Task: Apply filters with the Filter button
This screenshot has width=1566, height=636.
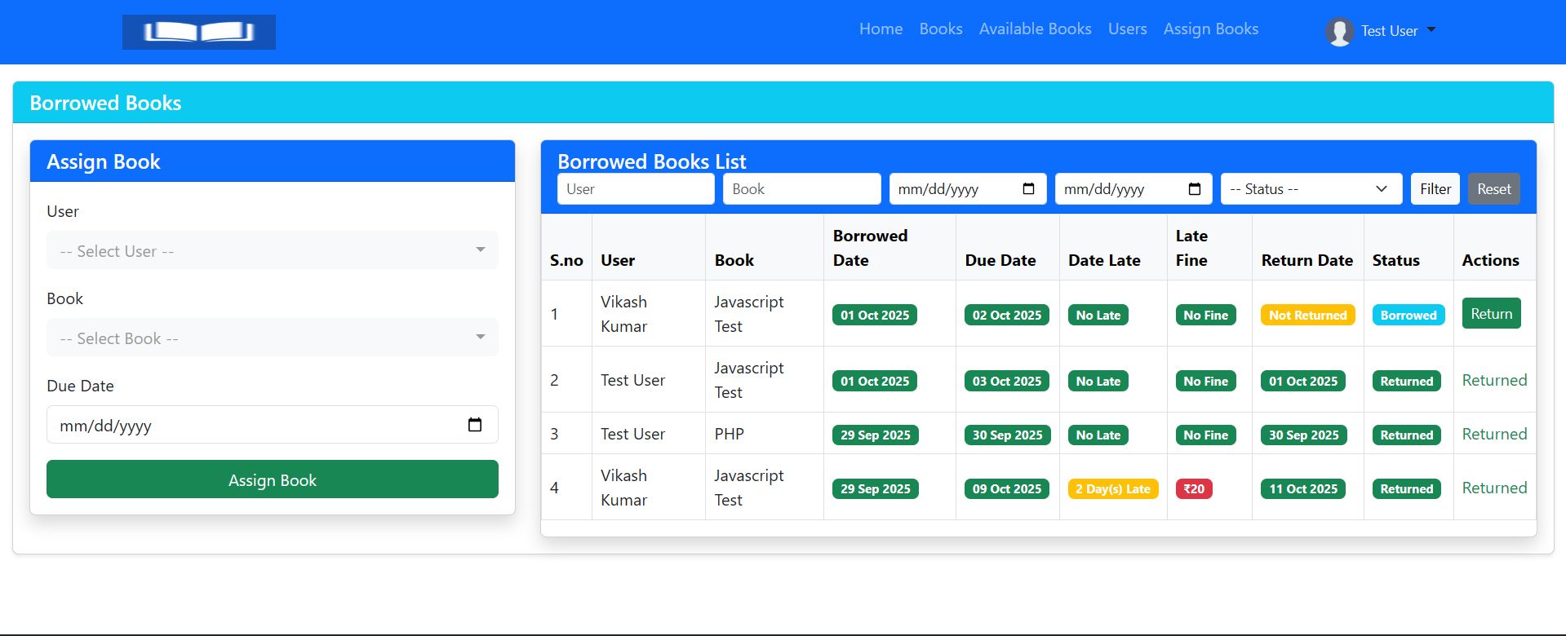Action: click(1435, 189)
